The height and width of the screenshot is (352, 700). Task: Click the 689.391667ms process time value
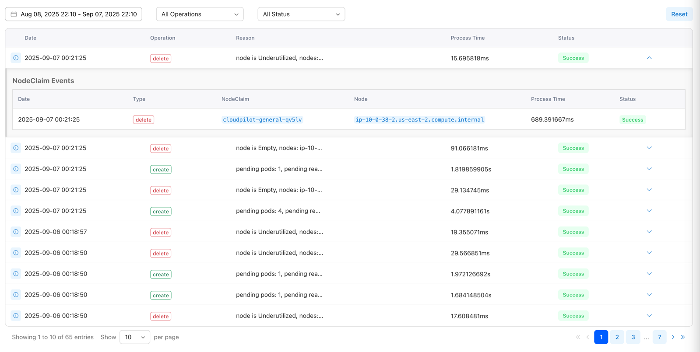tap(552, 119)
